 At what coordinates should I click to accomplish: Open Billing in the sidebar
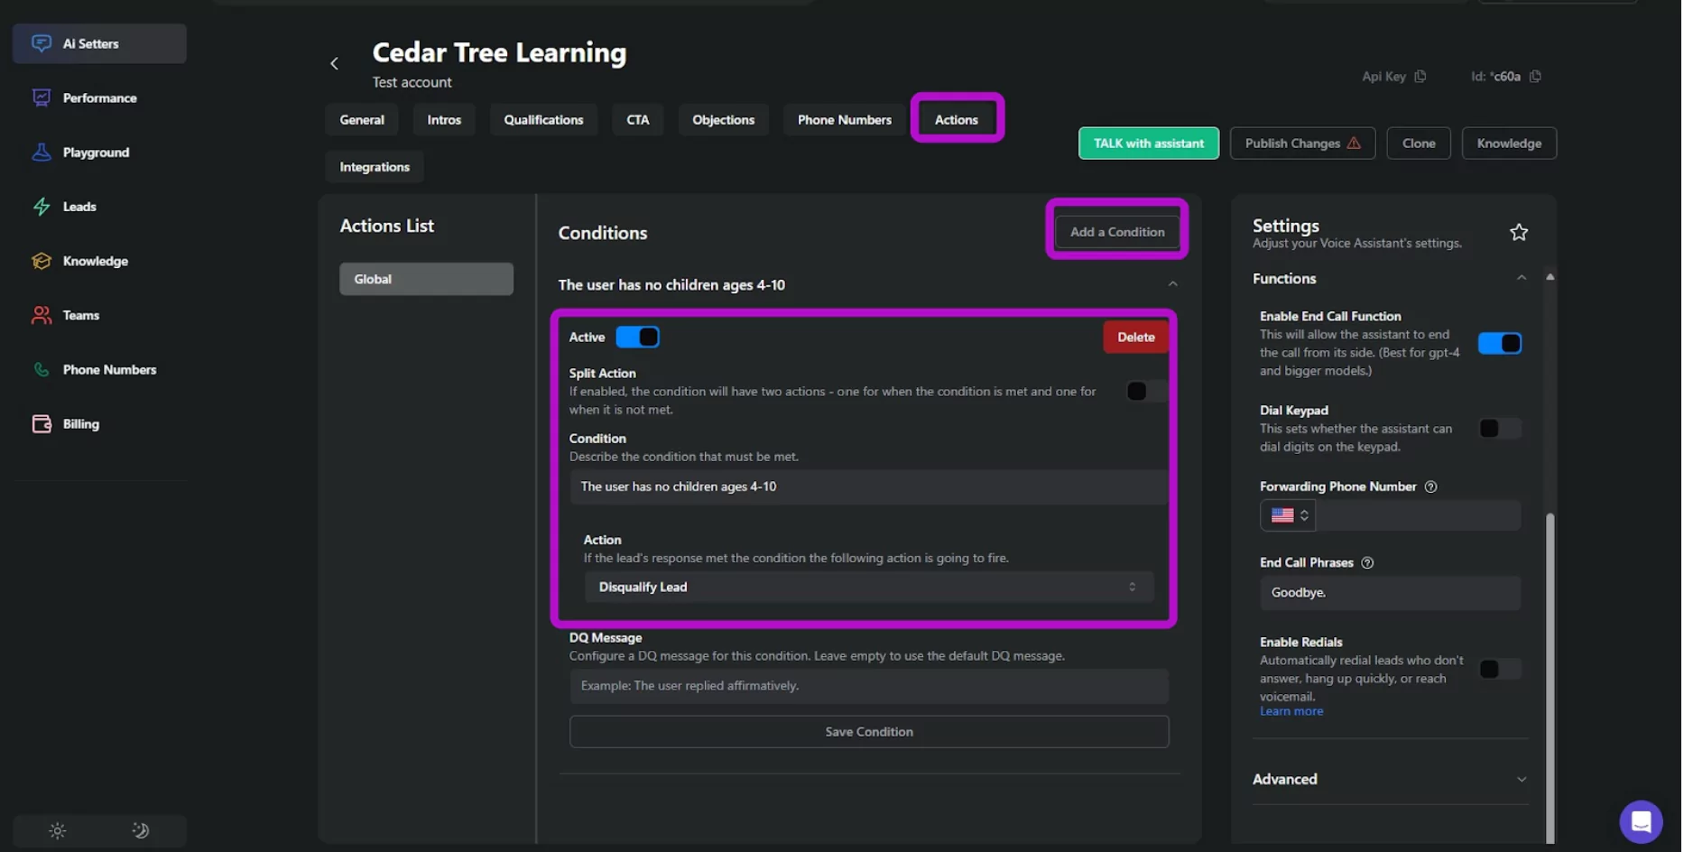99,423
